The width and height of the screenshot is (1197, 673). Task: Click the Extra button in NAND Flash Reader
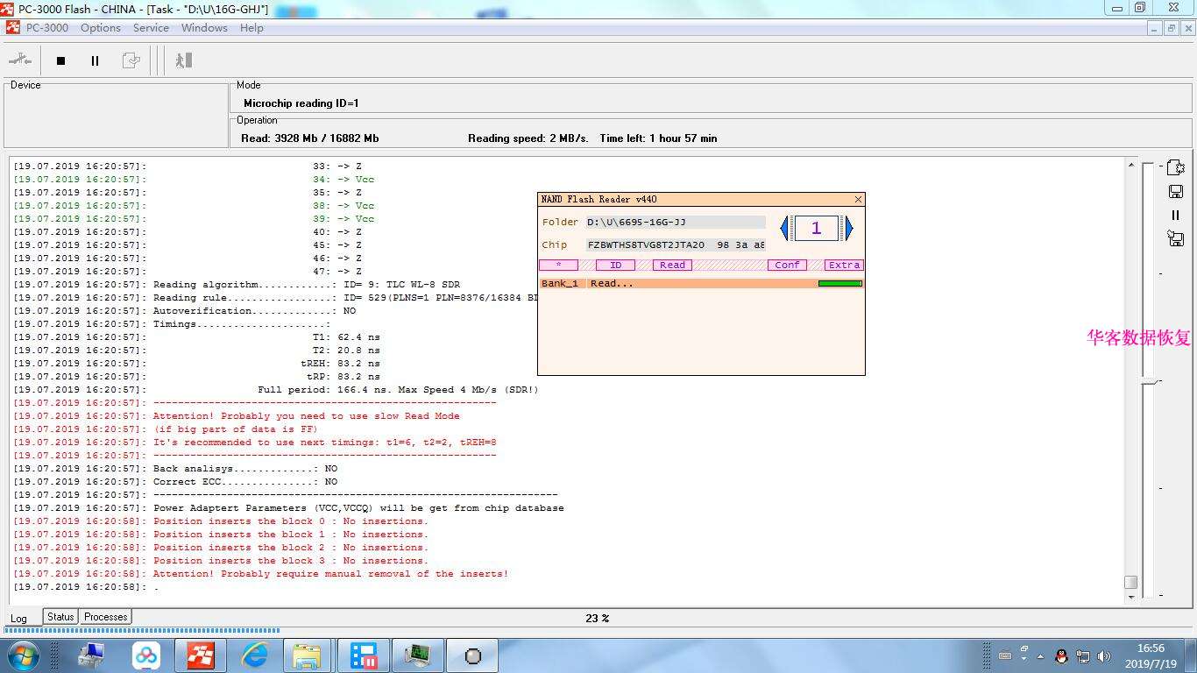844,265
